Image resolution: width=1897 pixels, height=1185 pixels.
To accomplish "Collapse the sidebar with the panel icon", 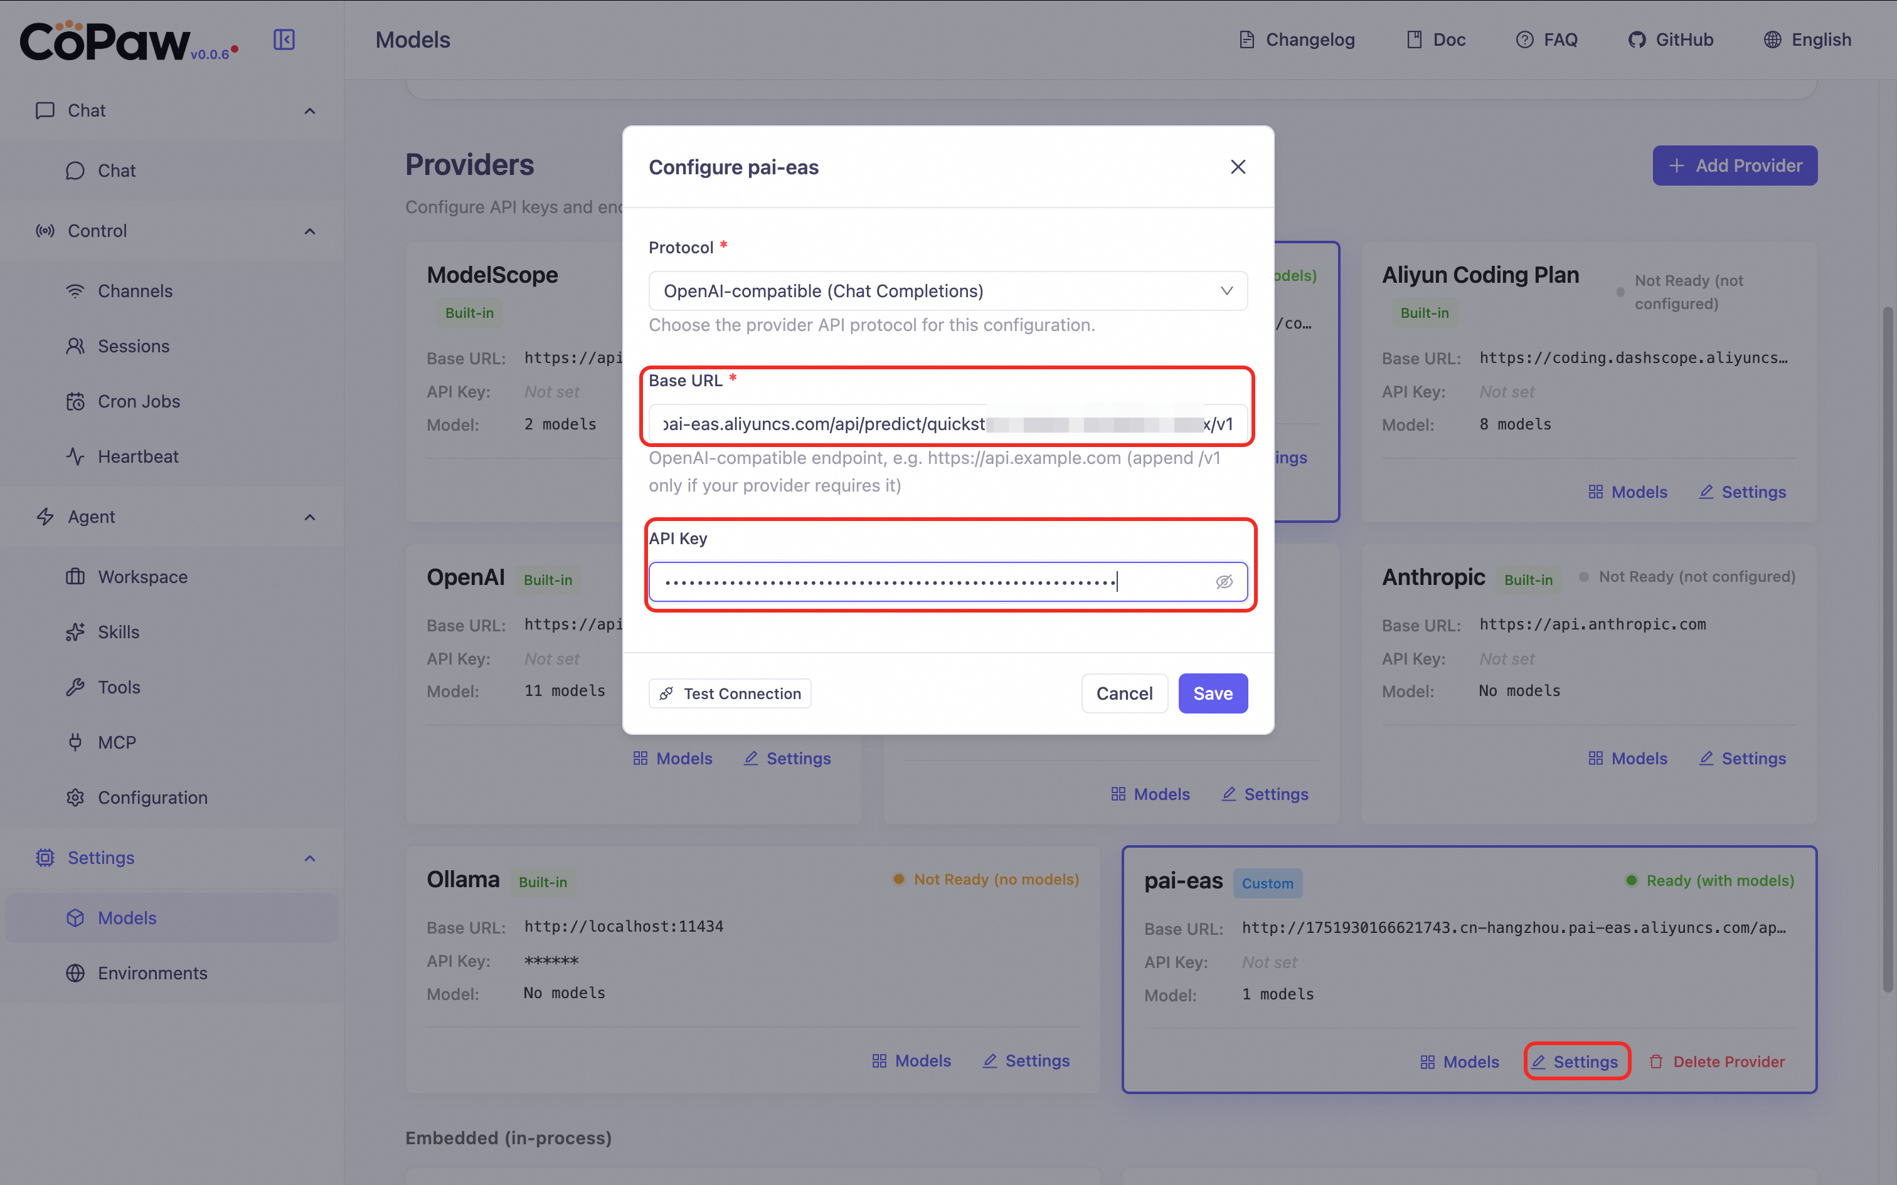I will click(x=284, y=39).
